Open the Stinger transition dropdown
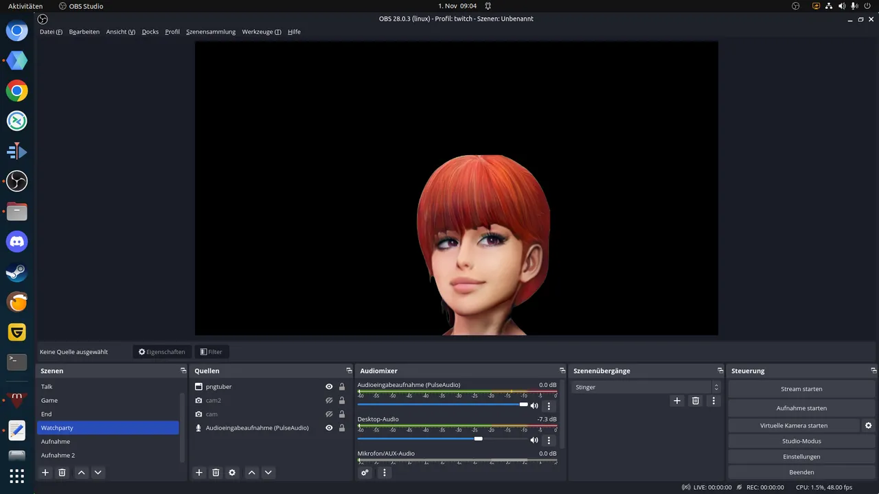Image resolution: width=879 pixels, height=494 pixels. point(646,387)
